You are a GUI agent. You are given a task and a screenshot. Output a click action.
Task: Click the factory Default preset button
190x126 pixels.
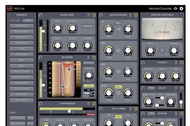tap(28, 20)
